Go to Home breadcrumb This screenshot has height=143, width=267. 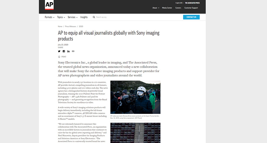[x=60, y=26]
